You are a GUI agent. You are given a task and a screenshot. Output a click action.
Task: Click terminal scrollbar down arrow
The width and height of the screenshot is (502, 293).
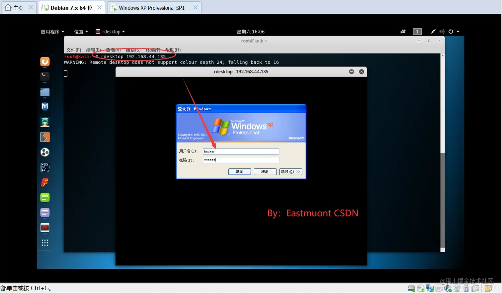443,250
